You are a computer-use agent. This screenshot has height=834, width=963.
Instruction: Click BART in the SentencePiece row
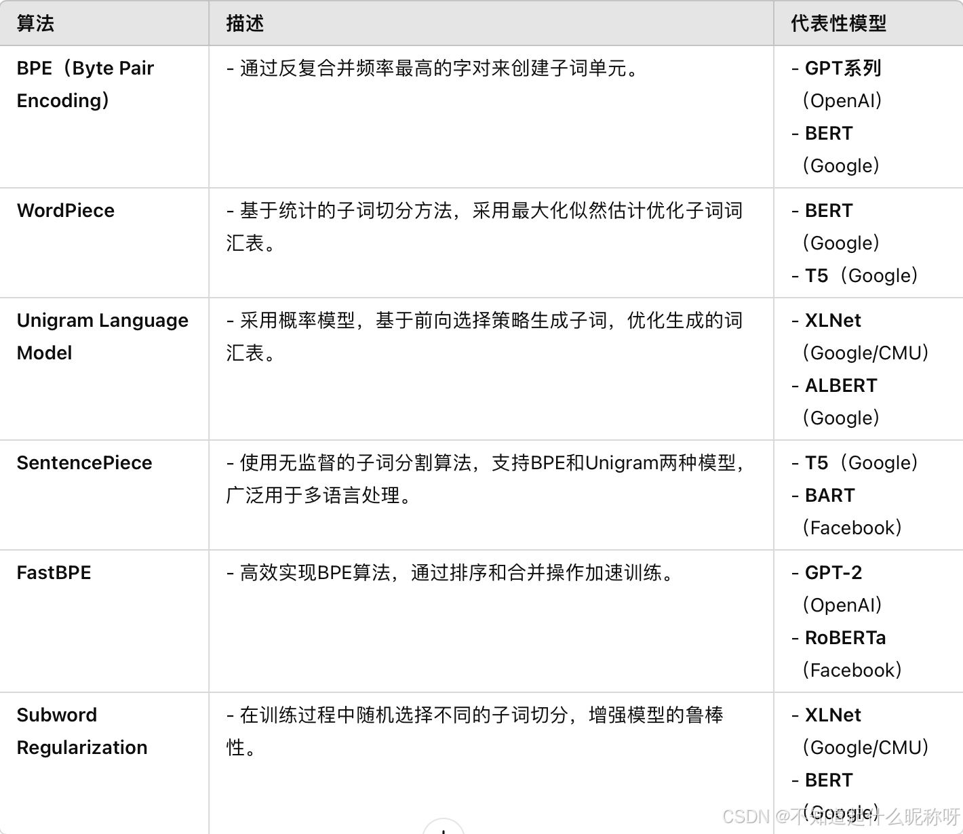pos(829,496)
